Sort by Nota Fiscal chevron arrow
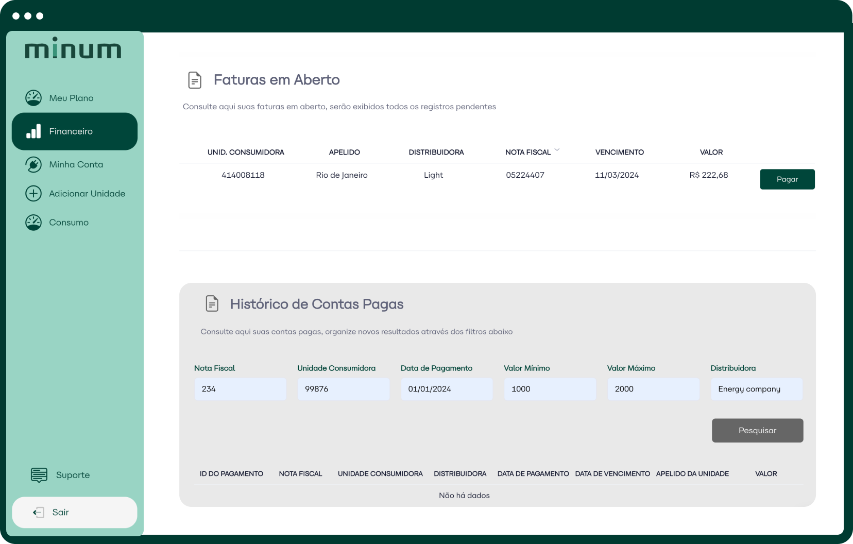Image resolution: width=853 pixels, height=544 pixels. click(x=557, y=150)
